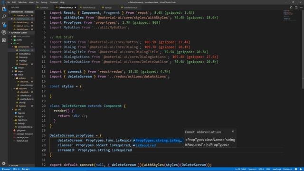The height and width of the screenshot is (171, 304).
Task: Click the unsaved dot on DeleteScream.js tab
Action: pos(75,8)
